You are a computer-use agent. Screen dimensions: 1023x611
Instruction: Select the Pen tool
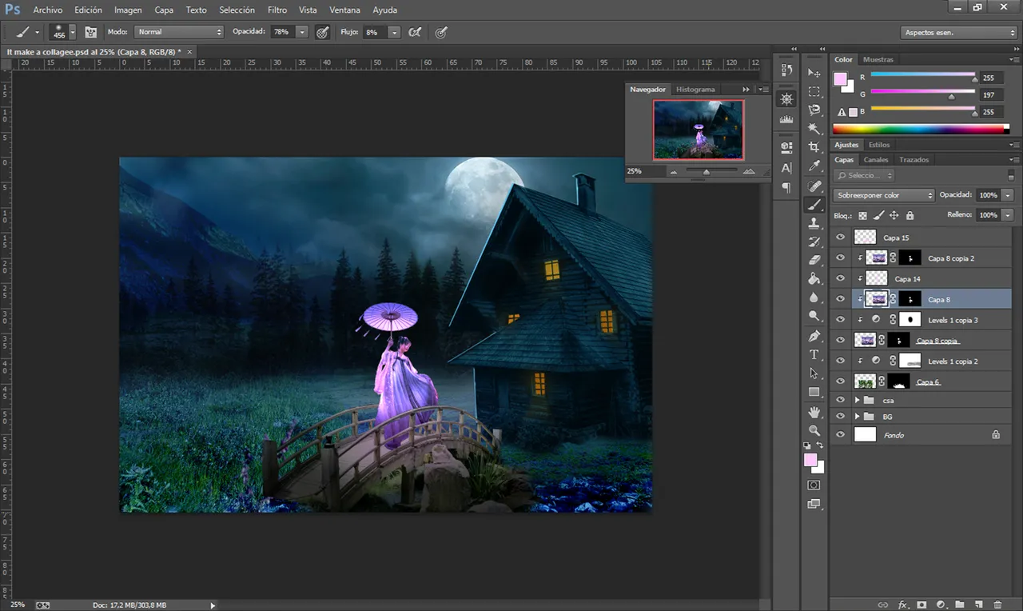click(814, 336)
